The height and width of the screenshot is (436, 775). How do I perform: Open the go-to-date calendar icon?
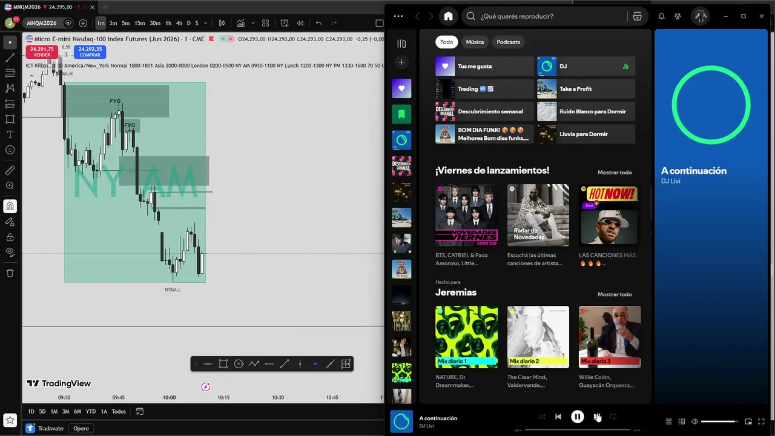point(139,411)
